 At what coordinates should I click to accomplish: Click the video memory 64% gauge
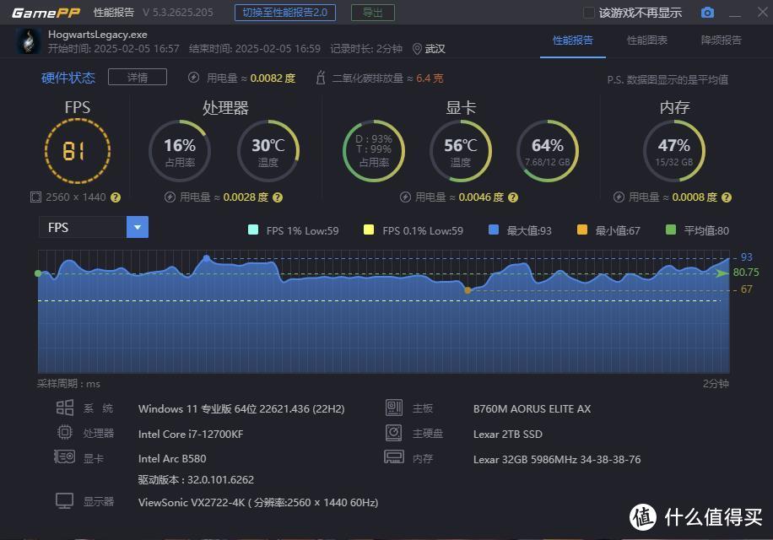coord(548,151)
